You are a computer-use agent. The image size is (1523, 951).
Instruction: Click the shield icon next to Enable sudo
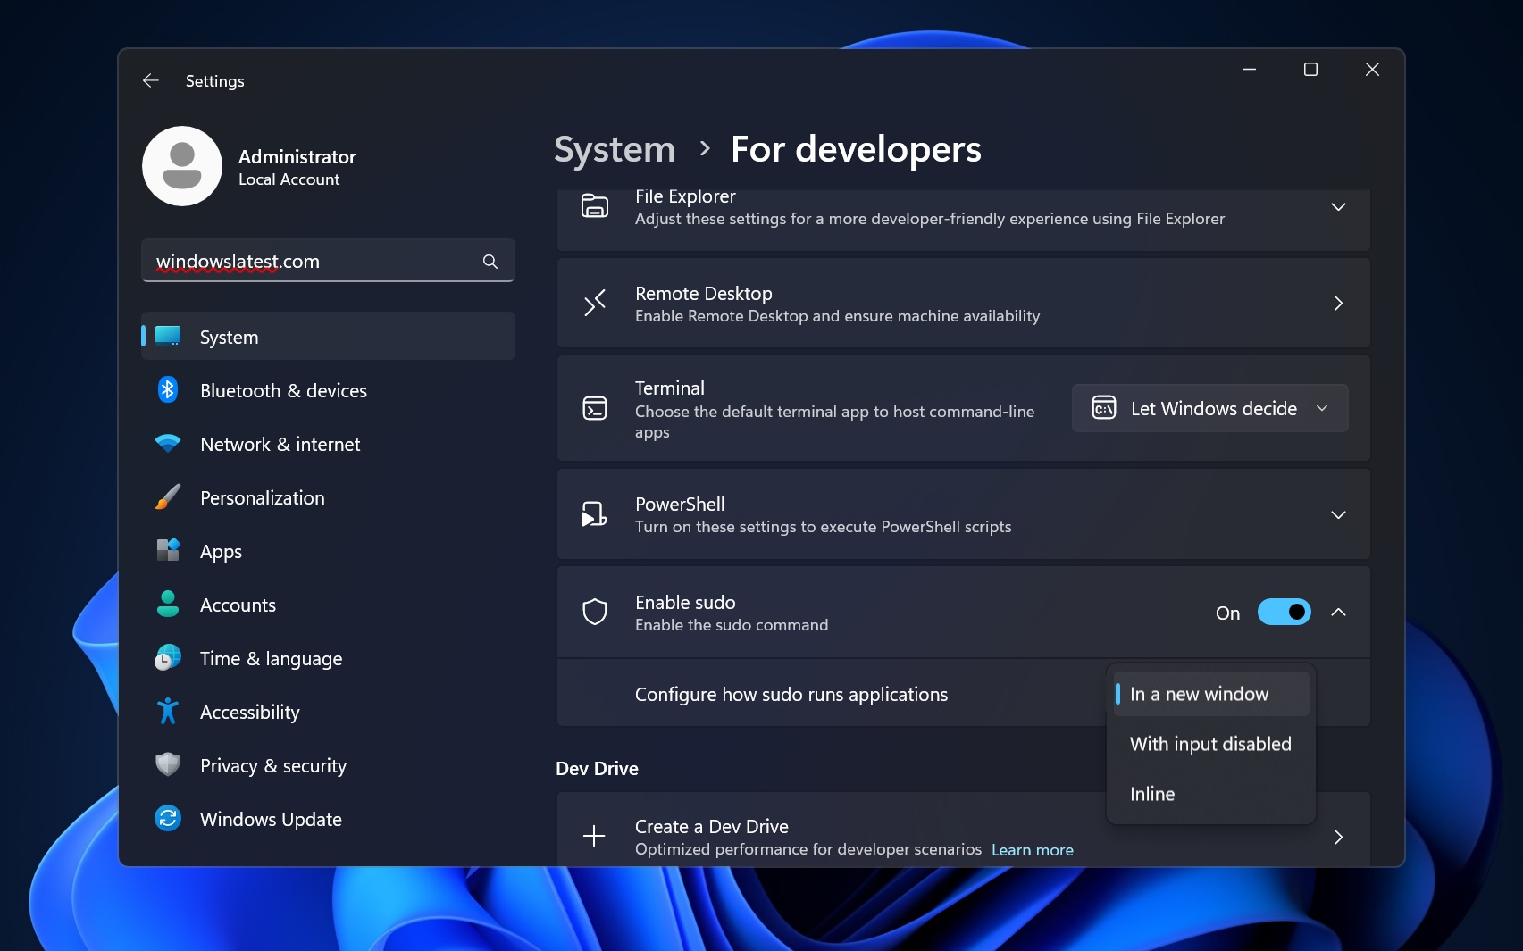coord(594,613)
